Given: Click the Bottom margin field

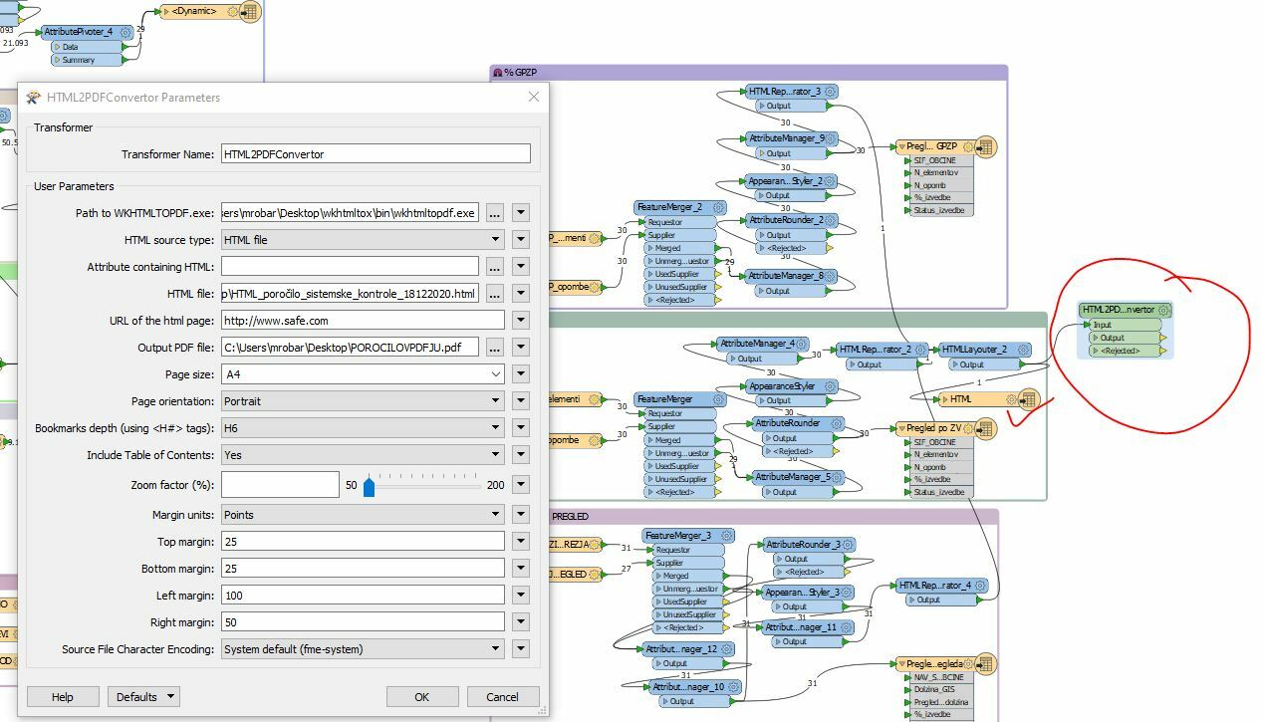Looking at the screenshot, I should click(363, 569).
